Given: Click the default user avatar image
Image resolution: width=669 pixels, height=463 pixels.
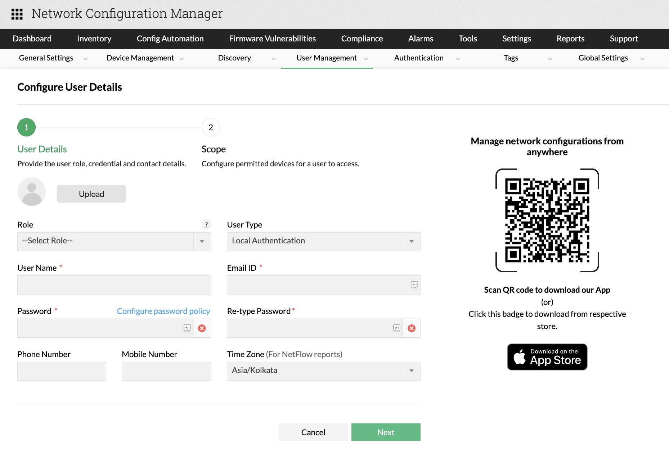Looking at the screenshot, I should [32, 192].
